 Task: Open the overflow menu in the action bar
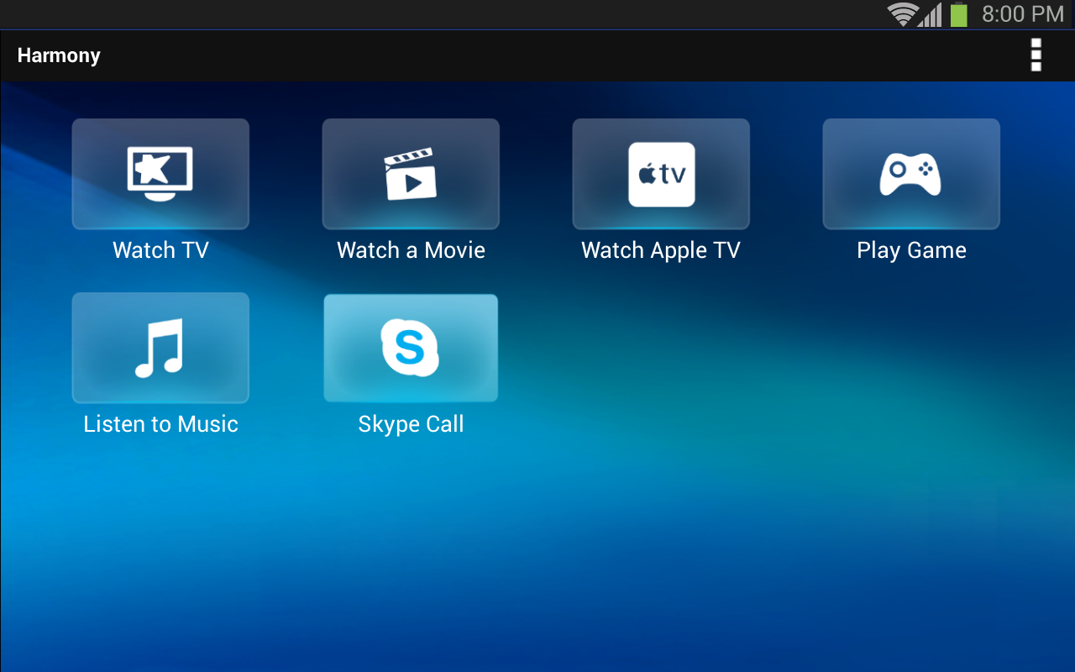[1036, 55]
